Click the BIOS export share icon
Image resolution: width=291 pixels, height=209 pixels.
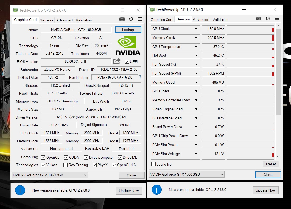coord(117,61)
